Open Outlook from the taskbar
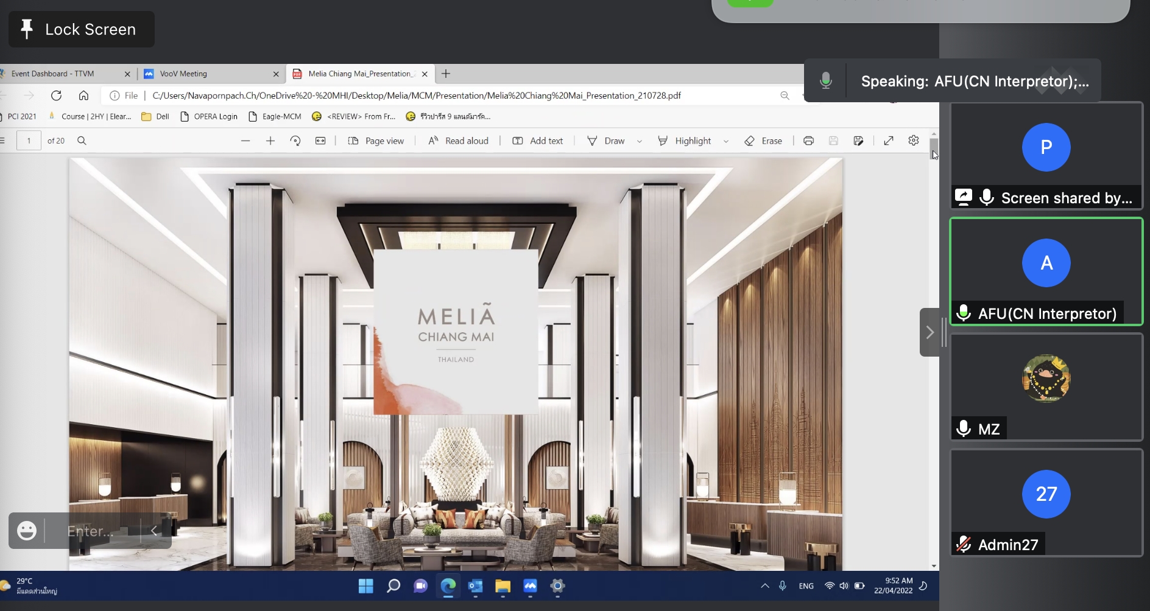Image resolution: width=1150 pixels, height=611 pixels. 476,586
